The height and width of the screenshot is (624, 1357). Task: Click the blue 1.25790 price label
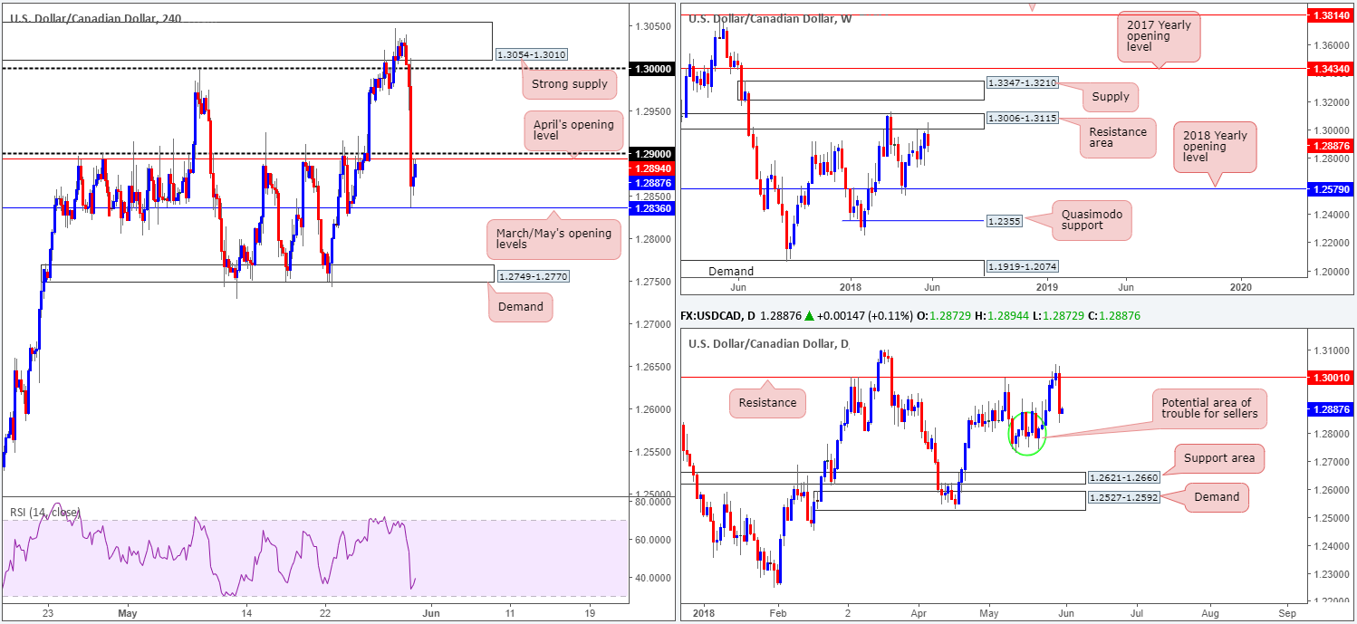1329,188
